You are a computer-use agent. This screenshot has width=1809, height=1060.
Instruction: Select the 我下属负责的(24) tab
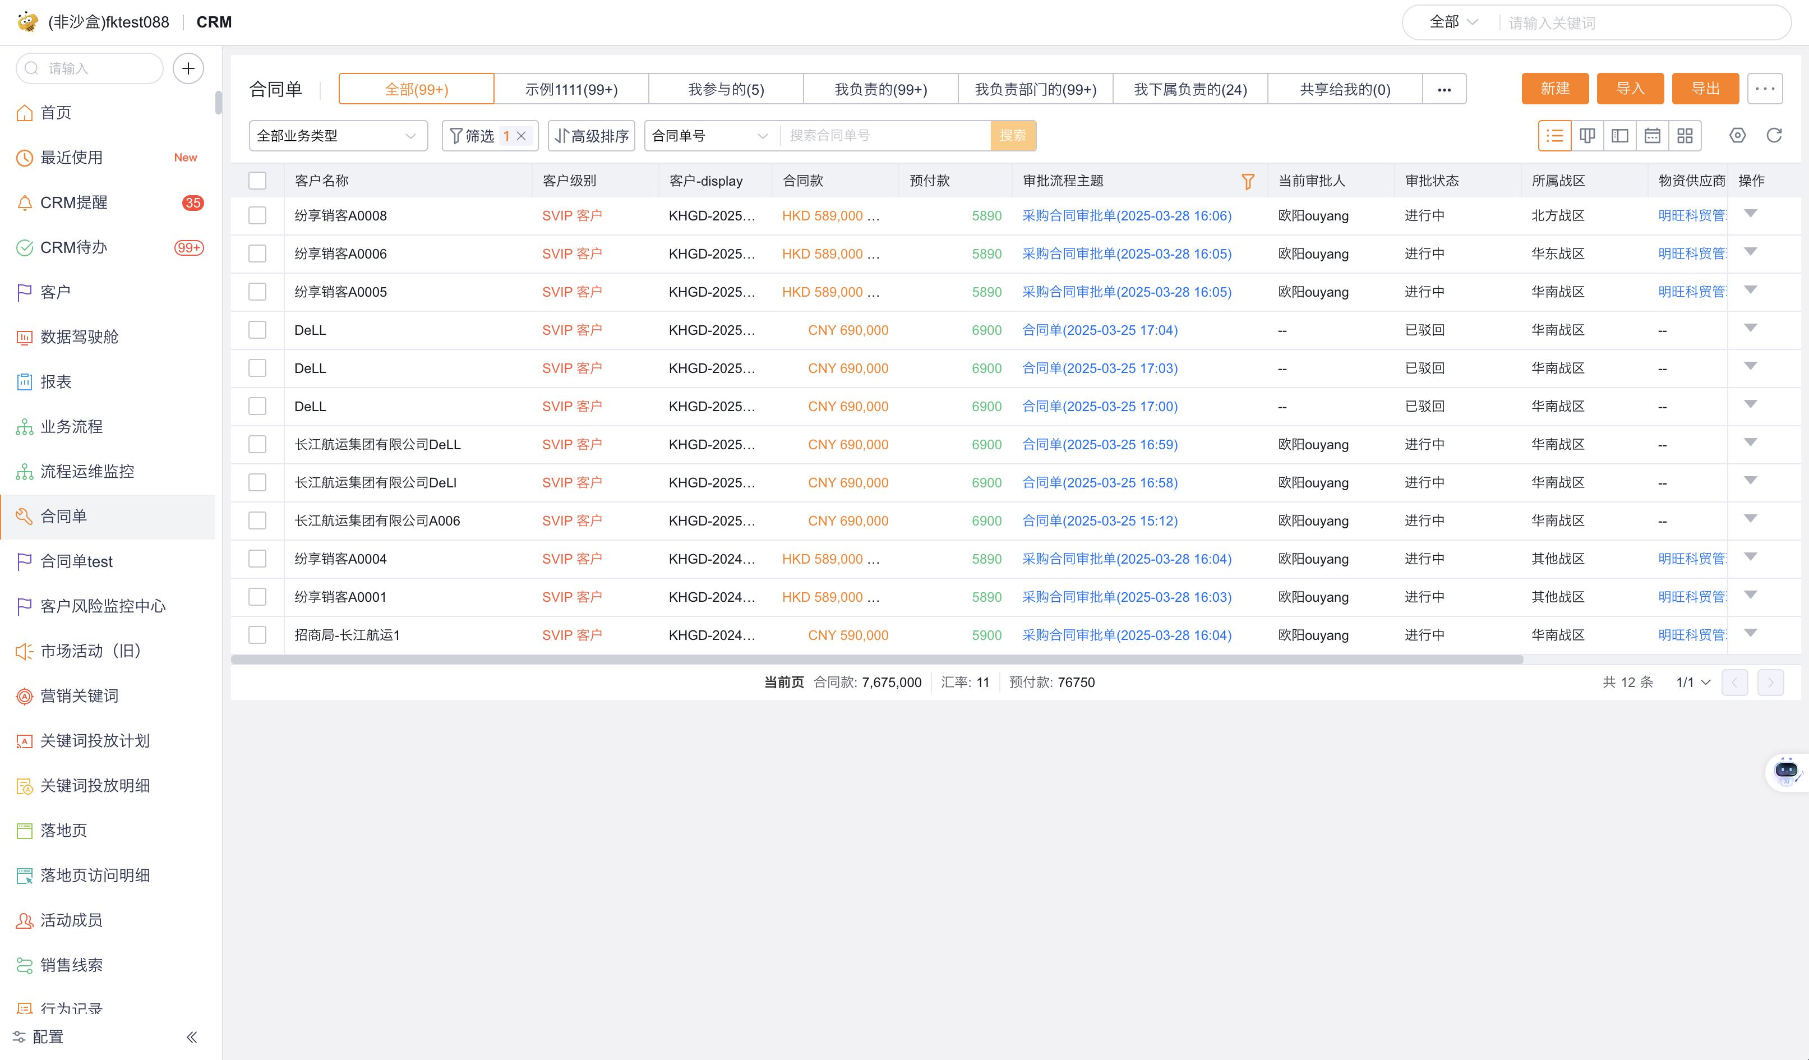pos(1190,89)
